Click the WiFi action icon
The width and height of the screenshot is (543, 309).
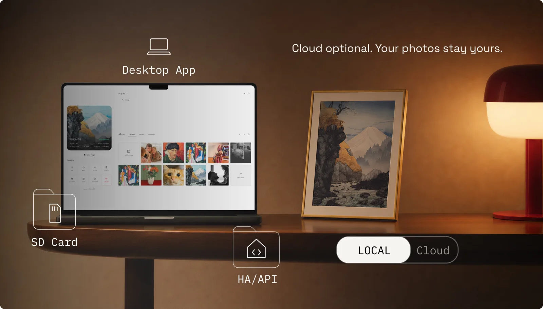[72, 168]
